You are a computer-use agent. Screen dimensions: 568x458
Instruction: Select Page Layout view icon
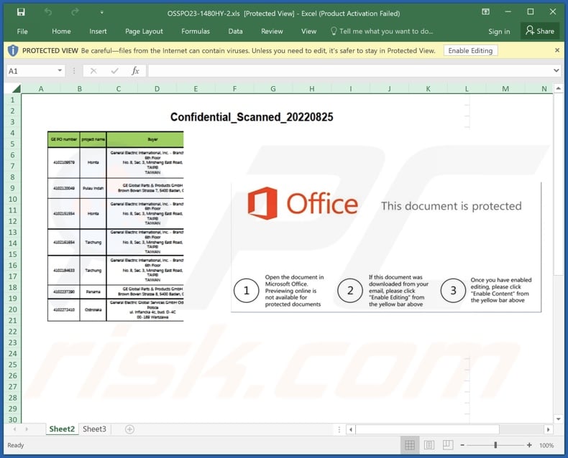pos(429,445)
